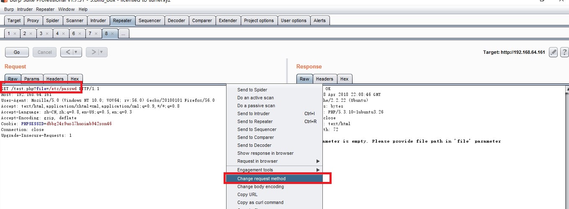Select the Response Hex tab
This screenshot has height=209, width=569.
[344, 79]
